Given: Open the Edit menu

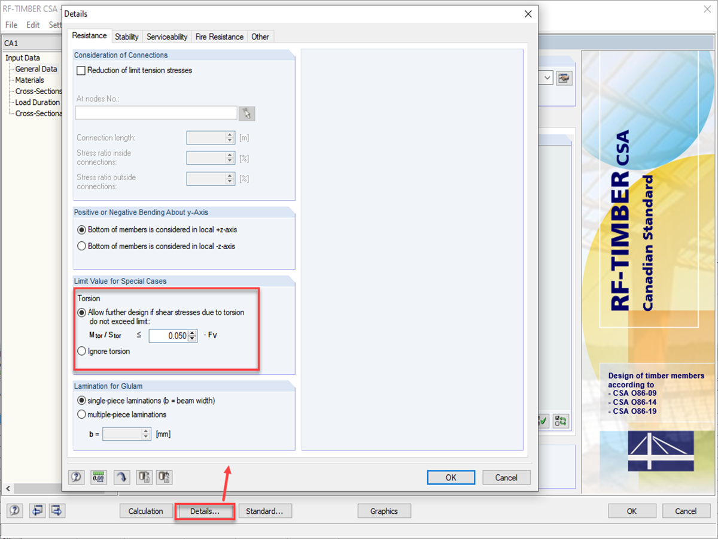Looking at the screenshot, I should (33, 25).
